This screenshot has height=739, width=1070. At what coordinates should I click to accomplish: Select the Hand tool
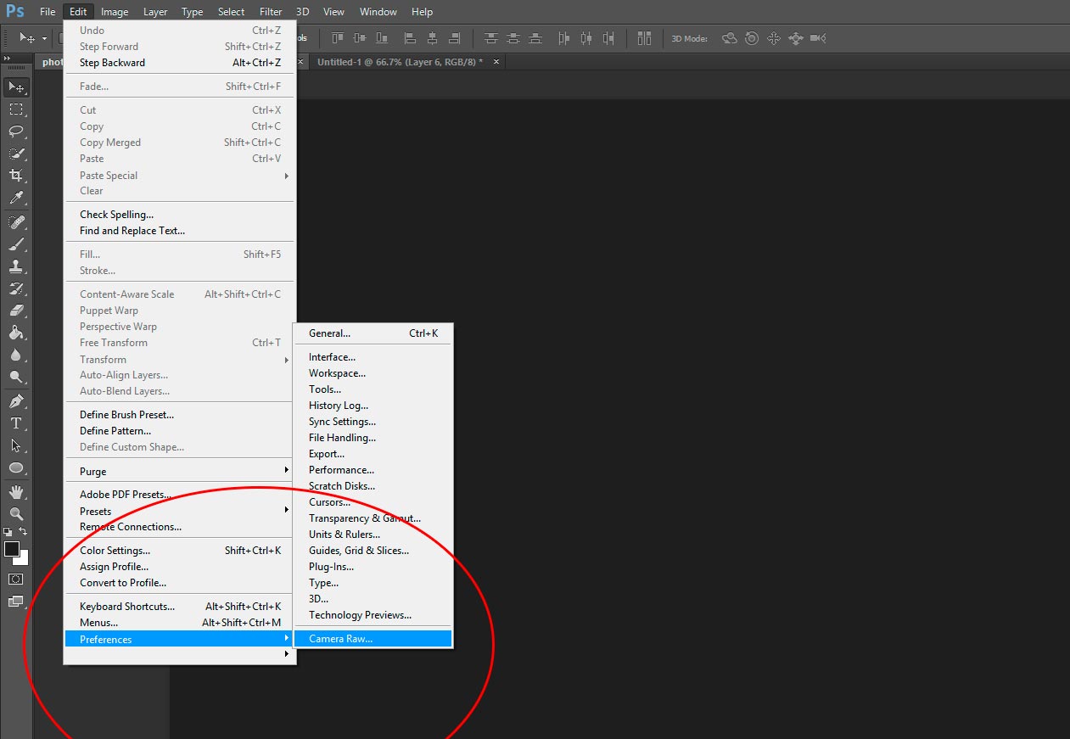coord(16,492)
